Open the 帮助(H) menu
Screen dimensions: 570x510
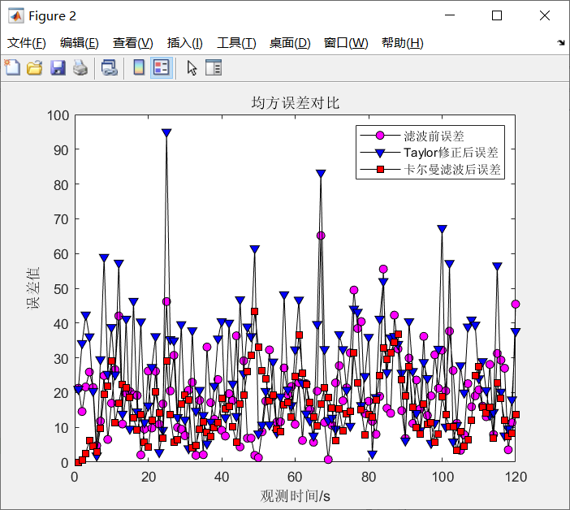tap(402, 43)
